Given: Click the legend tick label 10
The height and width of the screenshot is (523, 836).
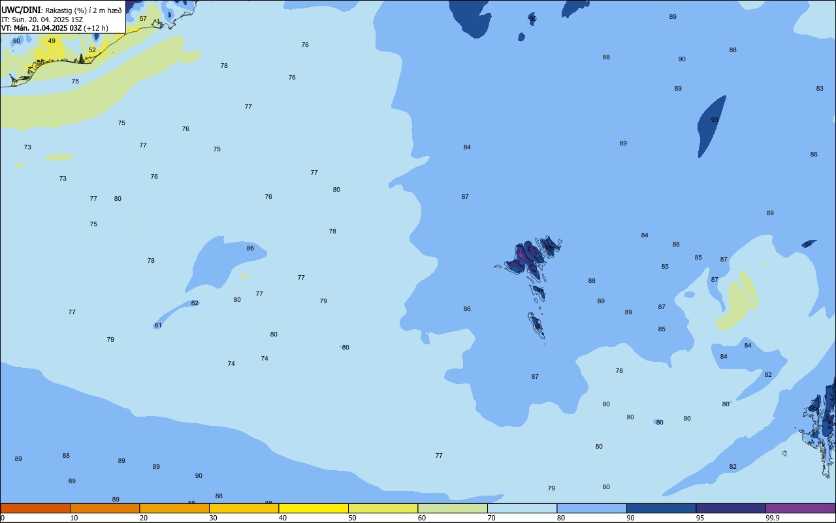Looking at the screenshot, I should (x=74, y=518).
